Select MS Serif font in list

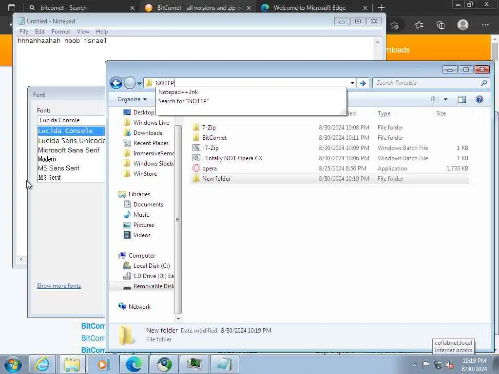click(49, 177)
